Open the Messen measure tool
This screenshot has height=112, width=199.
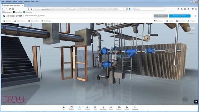pos(111,108)
